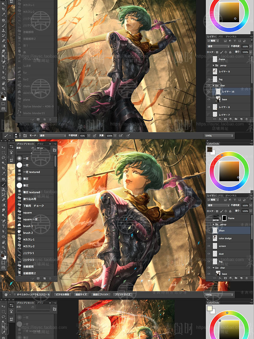This screenshot has height=339, width=254.
Task: Create a new group in the 'clean' Layers panel
Action: click(x=236, y=278)
